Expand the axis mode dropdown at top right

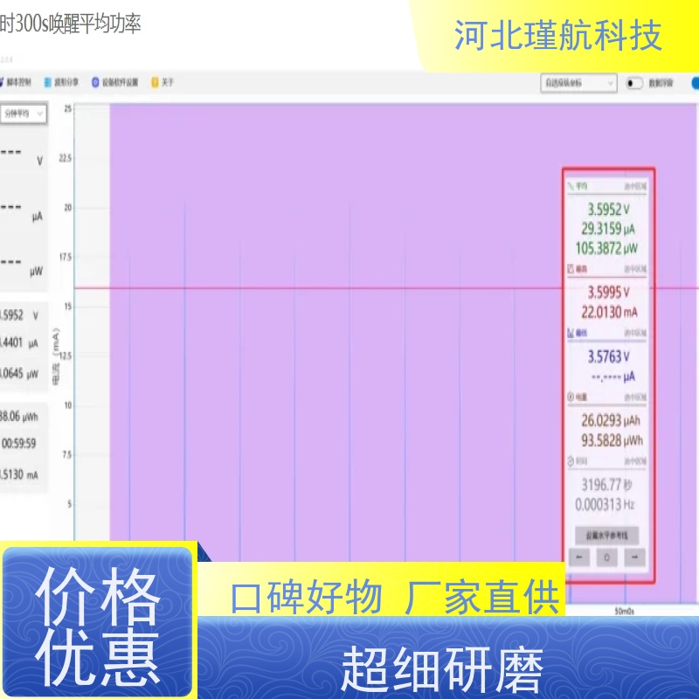(578, 83)
